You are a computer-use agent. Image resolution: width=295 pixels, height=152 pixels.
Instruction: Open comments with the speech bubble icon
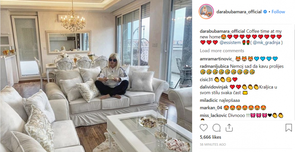click(216, 128)
